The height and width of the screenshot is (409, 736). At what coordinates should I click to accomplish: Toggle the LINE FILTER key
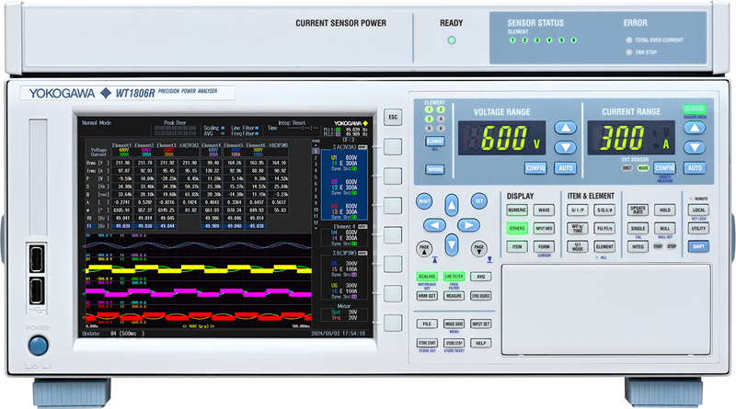454,276
